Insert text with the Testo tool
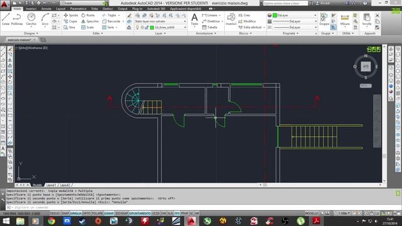 coord(195,19)
